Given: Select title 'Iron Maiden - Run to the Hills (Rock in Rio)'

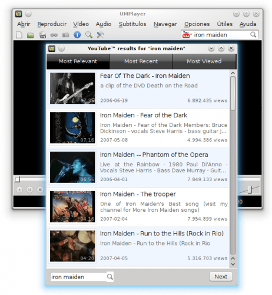Looking at the screenshot, I should [x=162, y=234].
